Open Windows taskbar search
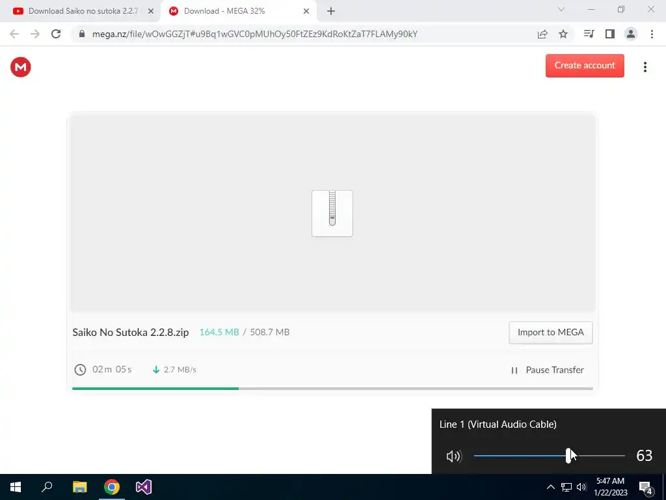666x500 pixels. tap(47, 487)
